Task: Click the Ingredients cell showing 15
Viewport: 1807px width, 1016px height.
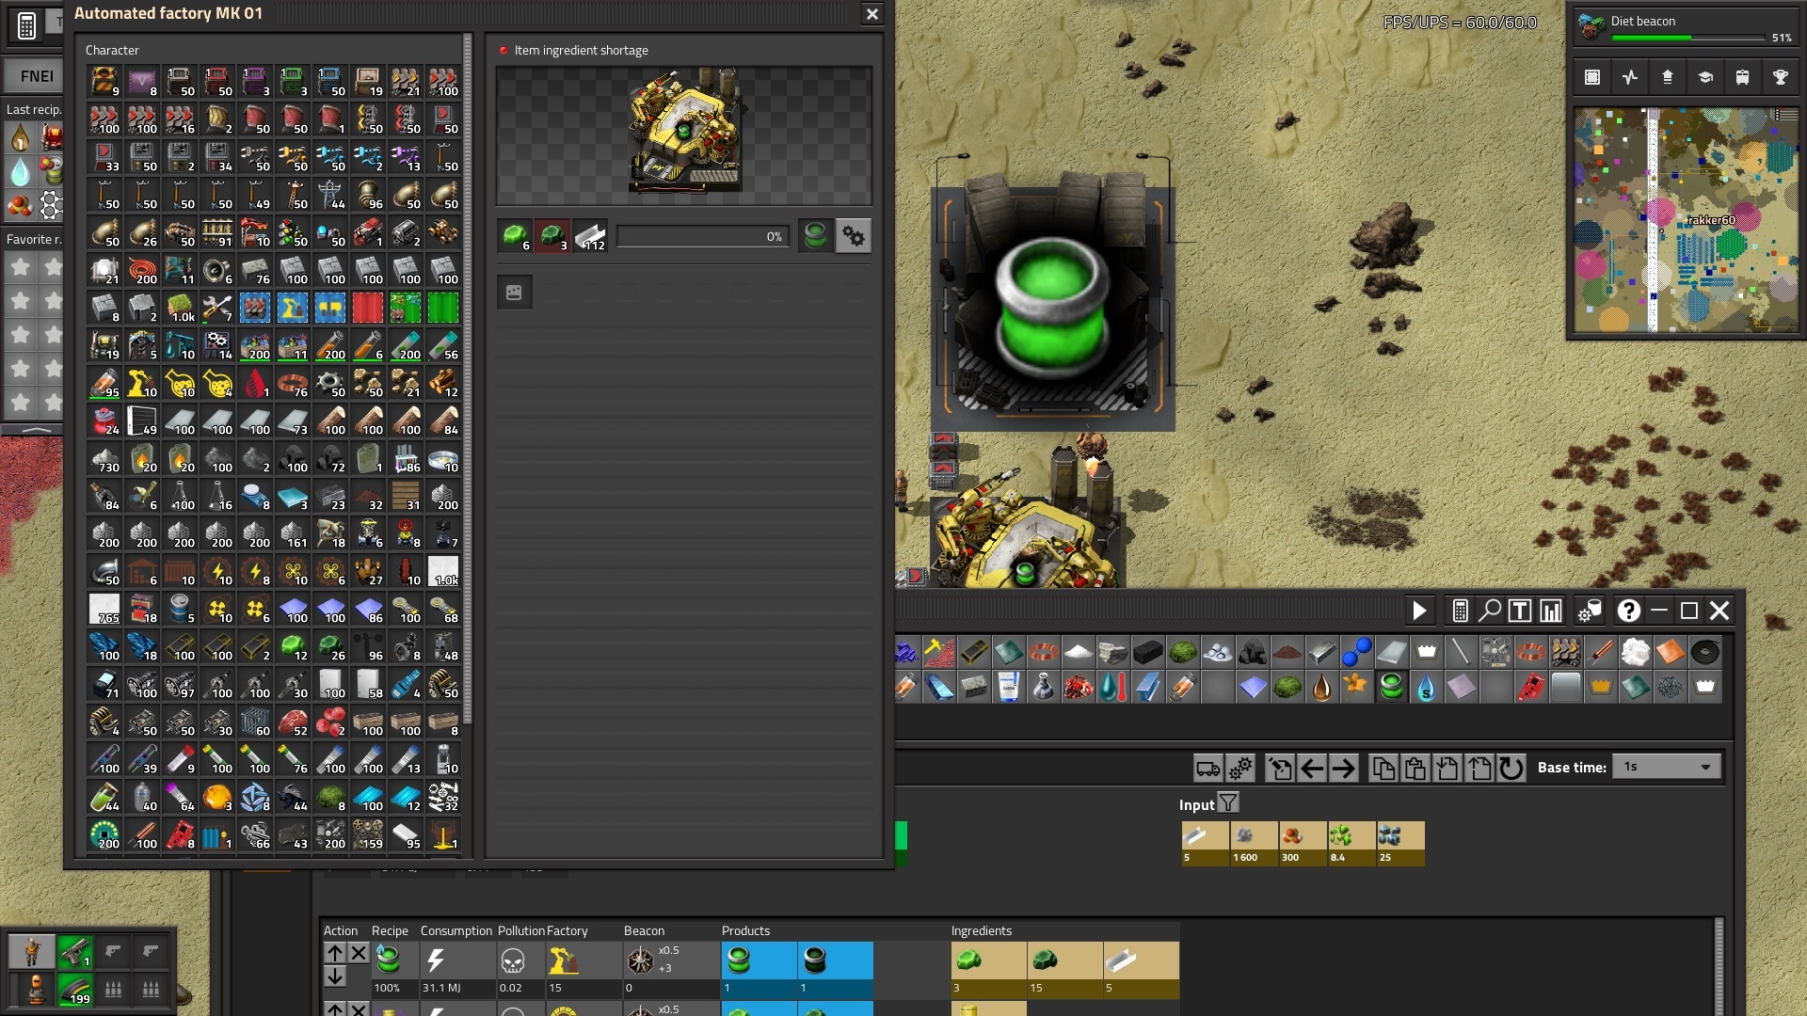Action: click(x=1064, y=970)
